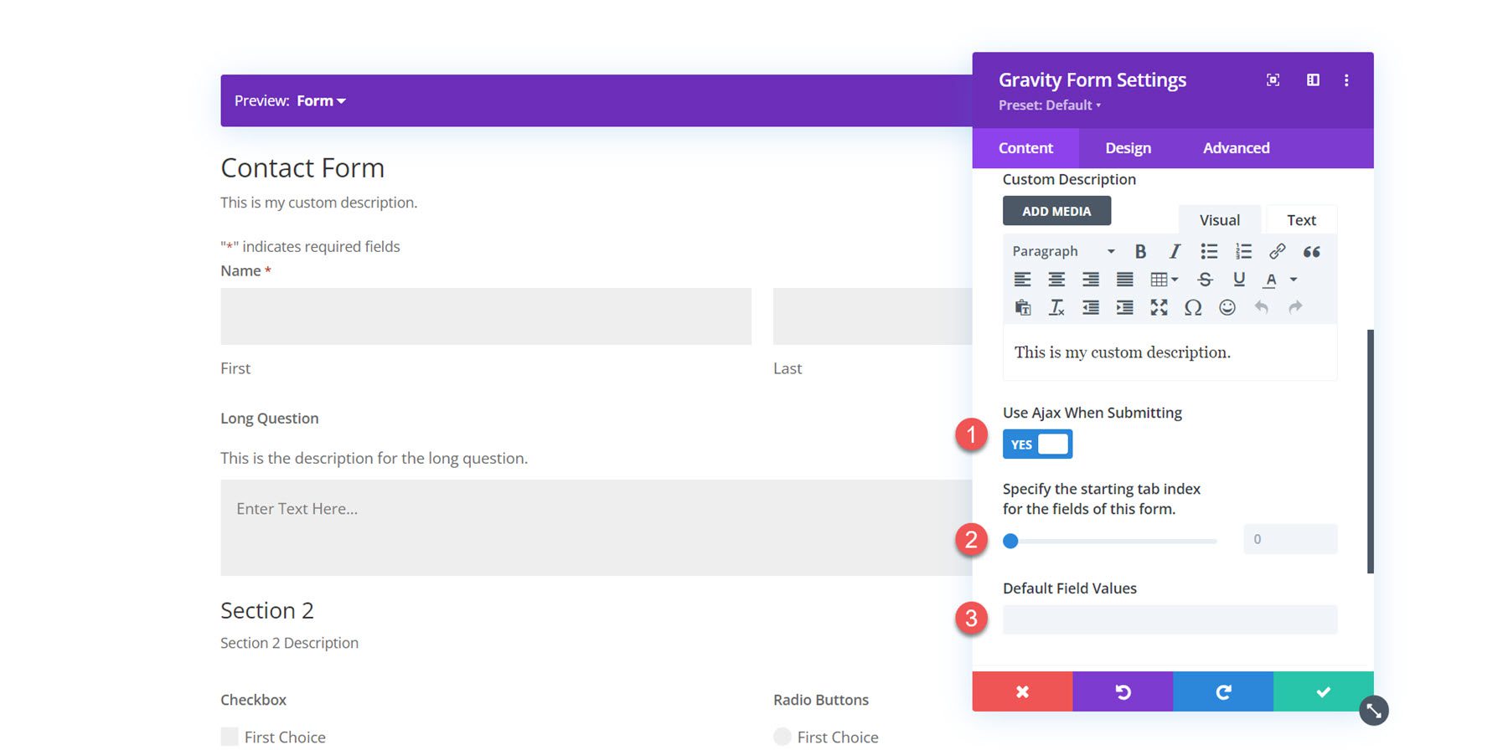
Task: Select the Text editor tab
Action: (x=1301, y=220)
